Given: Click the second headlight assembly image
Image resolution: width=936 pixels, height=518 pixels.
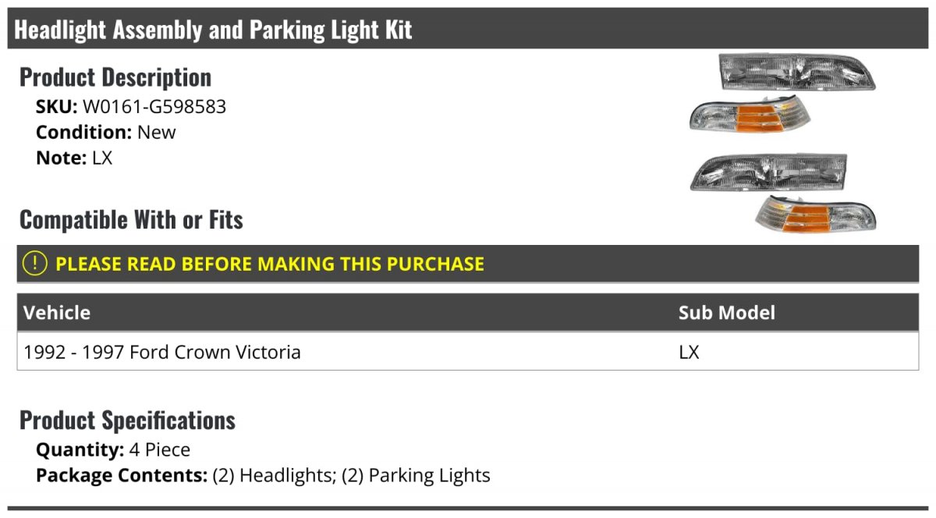Looking at the screenshot, I should (768, 172).
